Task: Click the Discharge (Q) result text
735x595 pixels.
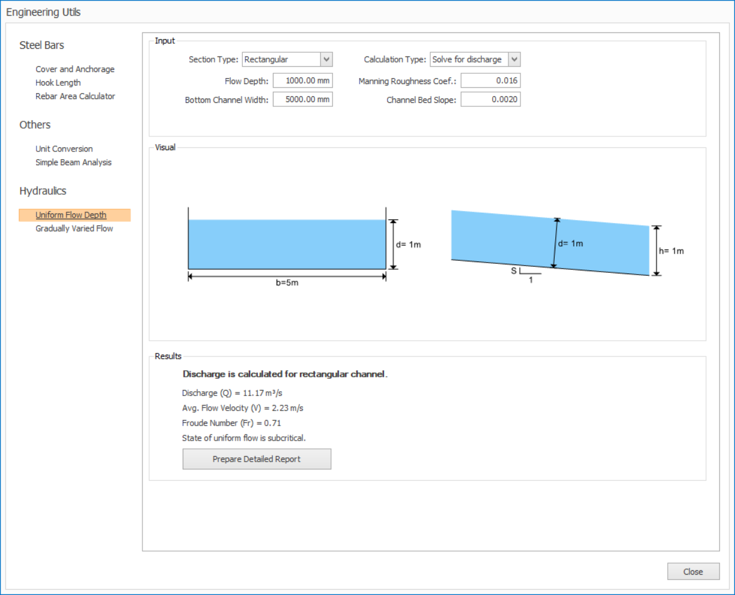Action: click(x=232, y=393)
